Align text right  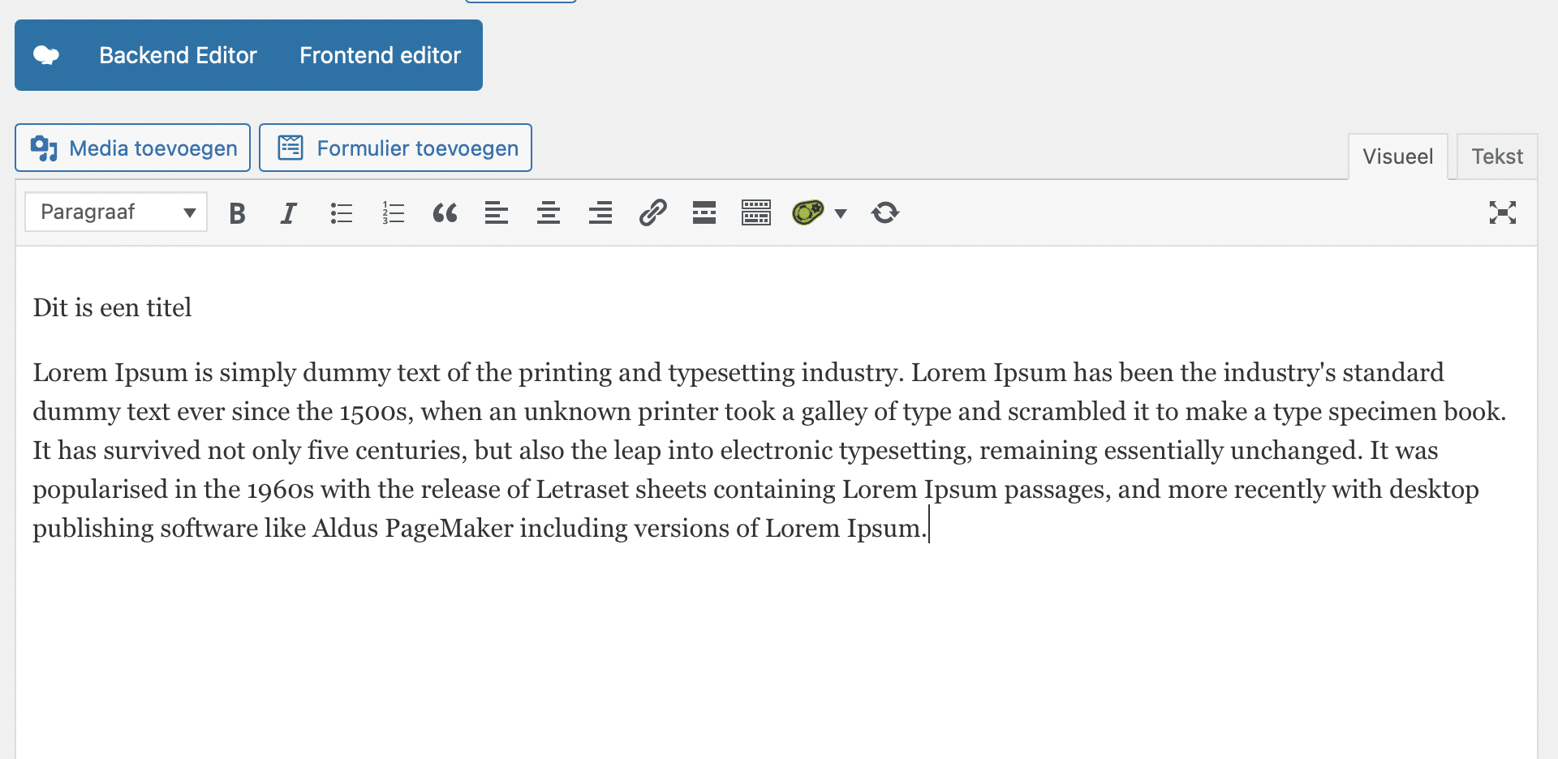pos(600,213)
